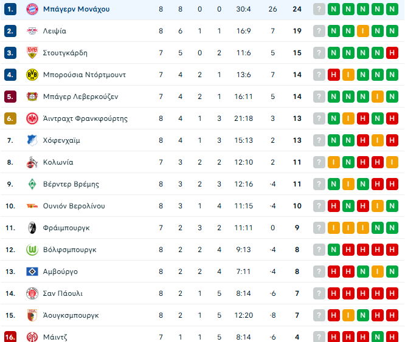Click the rank 6 gold position badge

point(10,118)
